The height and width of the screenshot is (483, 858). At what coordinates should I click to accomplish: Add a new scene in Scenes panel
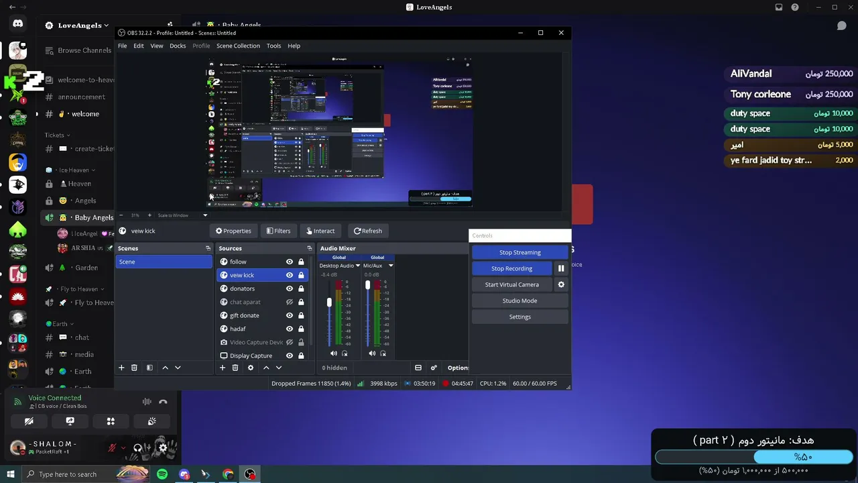[x=121, y=368]
